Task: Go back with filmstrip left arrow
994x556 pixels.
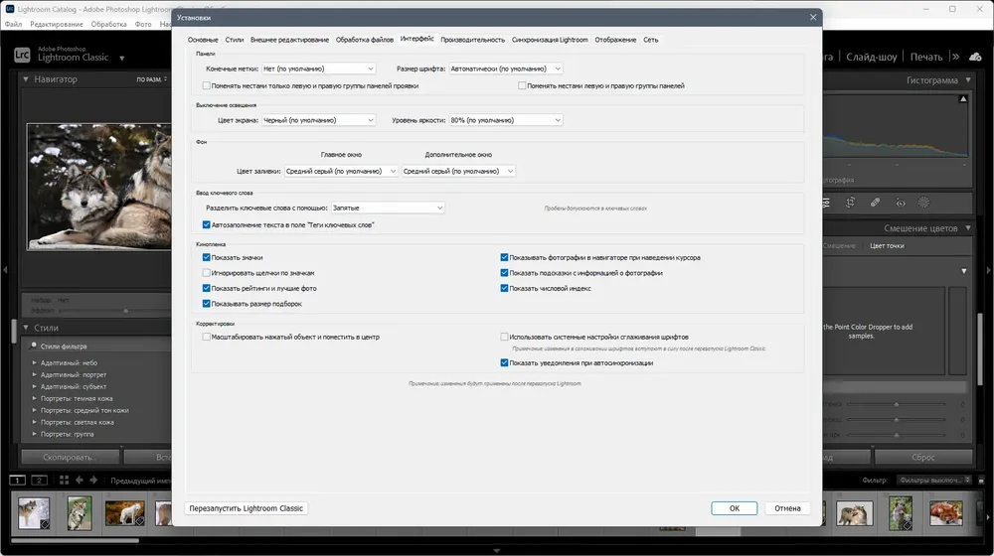Action: pyautogui.click(x=80, y=480)
